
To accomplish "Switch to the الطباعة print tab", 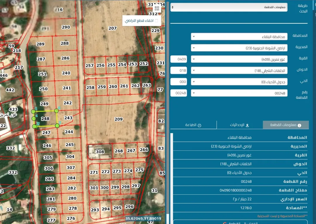I will click(193, 125).
